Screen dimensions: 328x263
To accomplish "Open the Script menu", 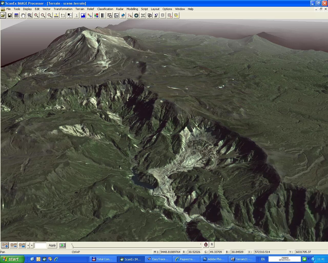I will pos(145,9).
